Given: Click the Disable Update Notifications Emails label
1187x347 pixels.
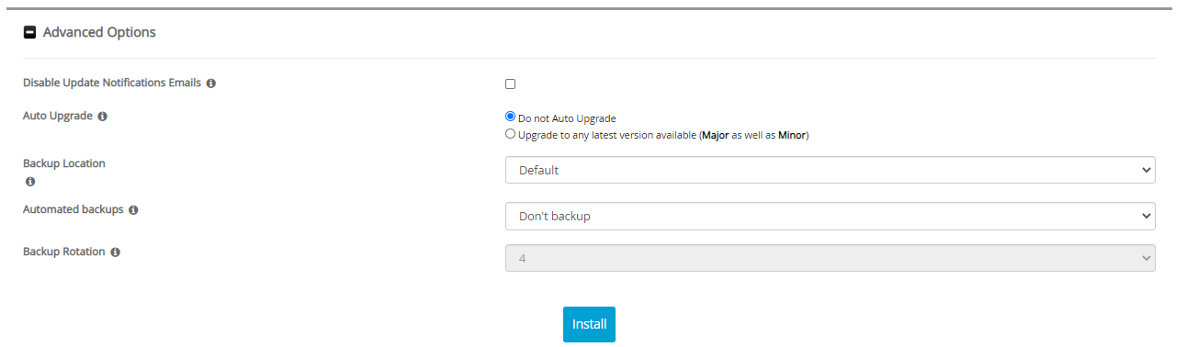Looking at the screenshot, I should point(112,83).
